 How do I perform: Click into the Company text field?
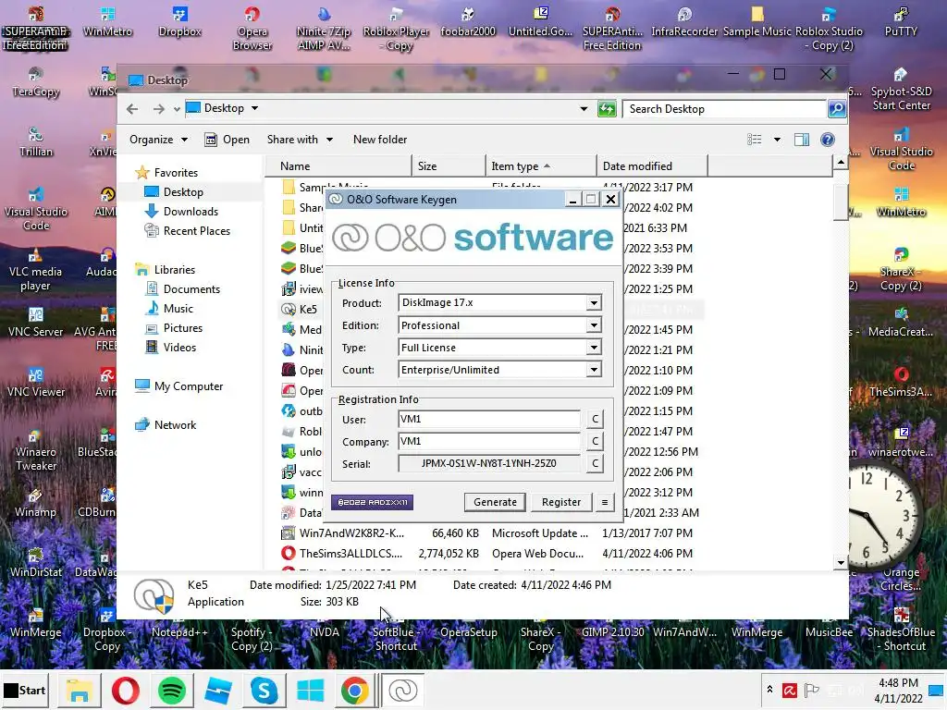coord(489,441)
